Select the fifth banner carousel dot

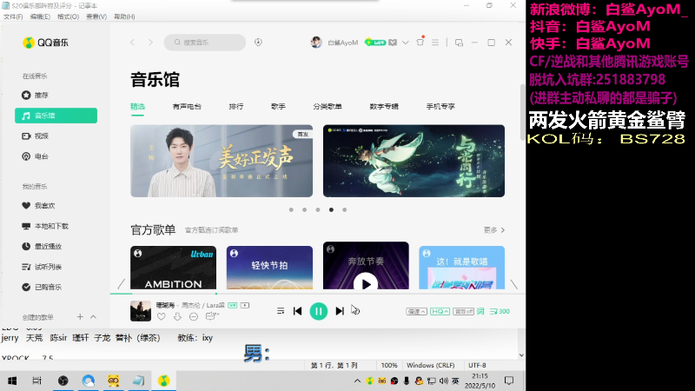(344, 209)
